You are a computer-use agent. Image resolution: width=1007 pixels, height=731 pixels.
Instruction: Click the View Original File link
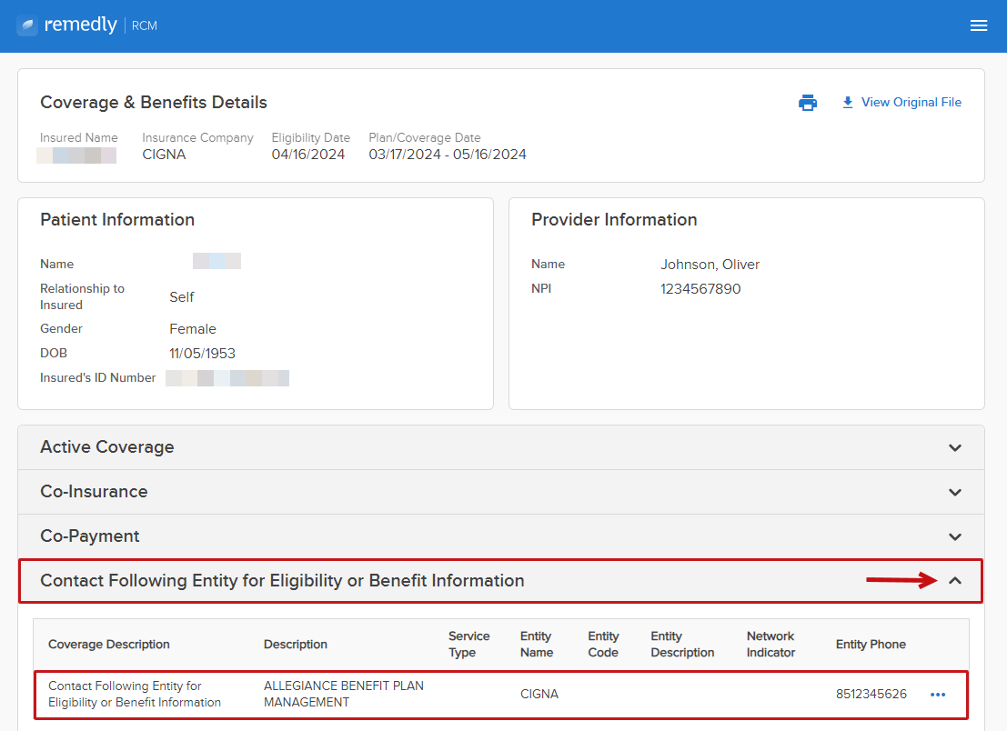coord(901,103)
